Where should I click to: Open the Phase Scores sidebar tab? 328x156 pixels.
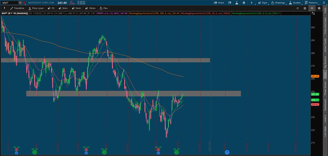pos(325,88)
